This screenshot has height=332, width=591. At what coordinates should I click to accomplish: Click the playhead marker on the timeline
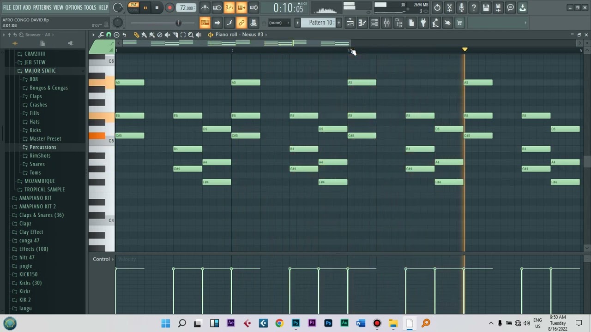[464, 49]
